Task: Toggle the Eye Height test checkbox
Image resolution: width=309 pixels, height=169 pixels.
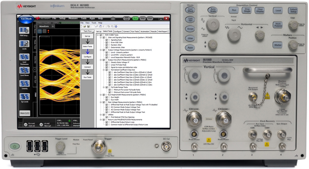Action: pyautogui.click(x=107, y=97)
